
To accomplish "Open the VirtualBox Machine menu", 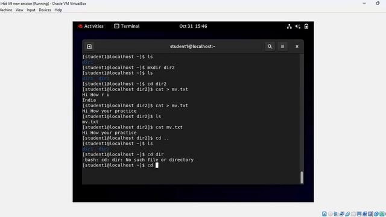I will pos(6,10).
